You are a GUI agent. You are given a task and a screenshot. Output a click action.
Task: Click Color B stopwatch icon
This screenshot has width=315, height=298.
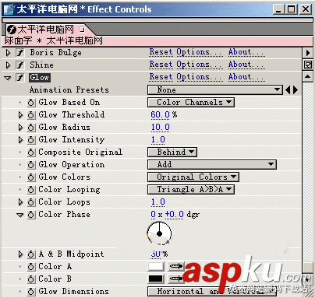pos(31,279)
